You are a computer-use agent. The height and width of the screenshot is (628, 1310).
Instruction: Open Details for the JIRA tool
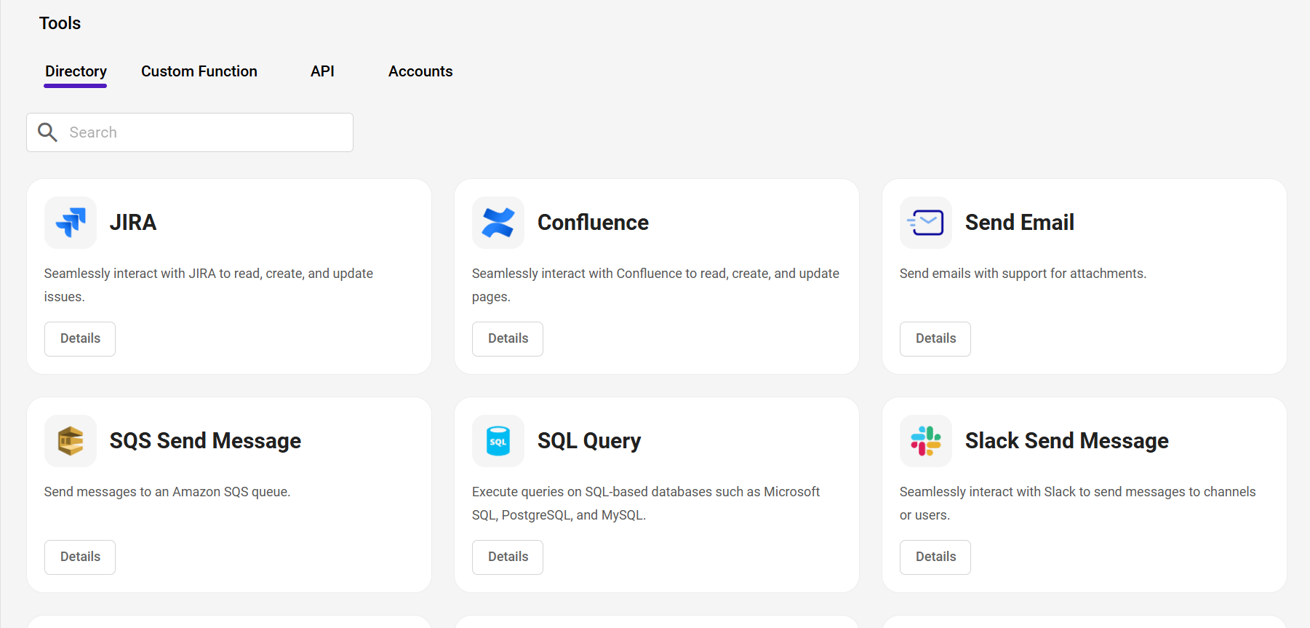[x=80, y=339]
